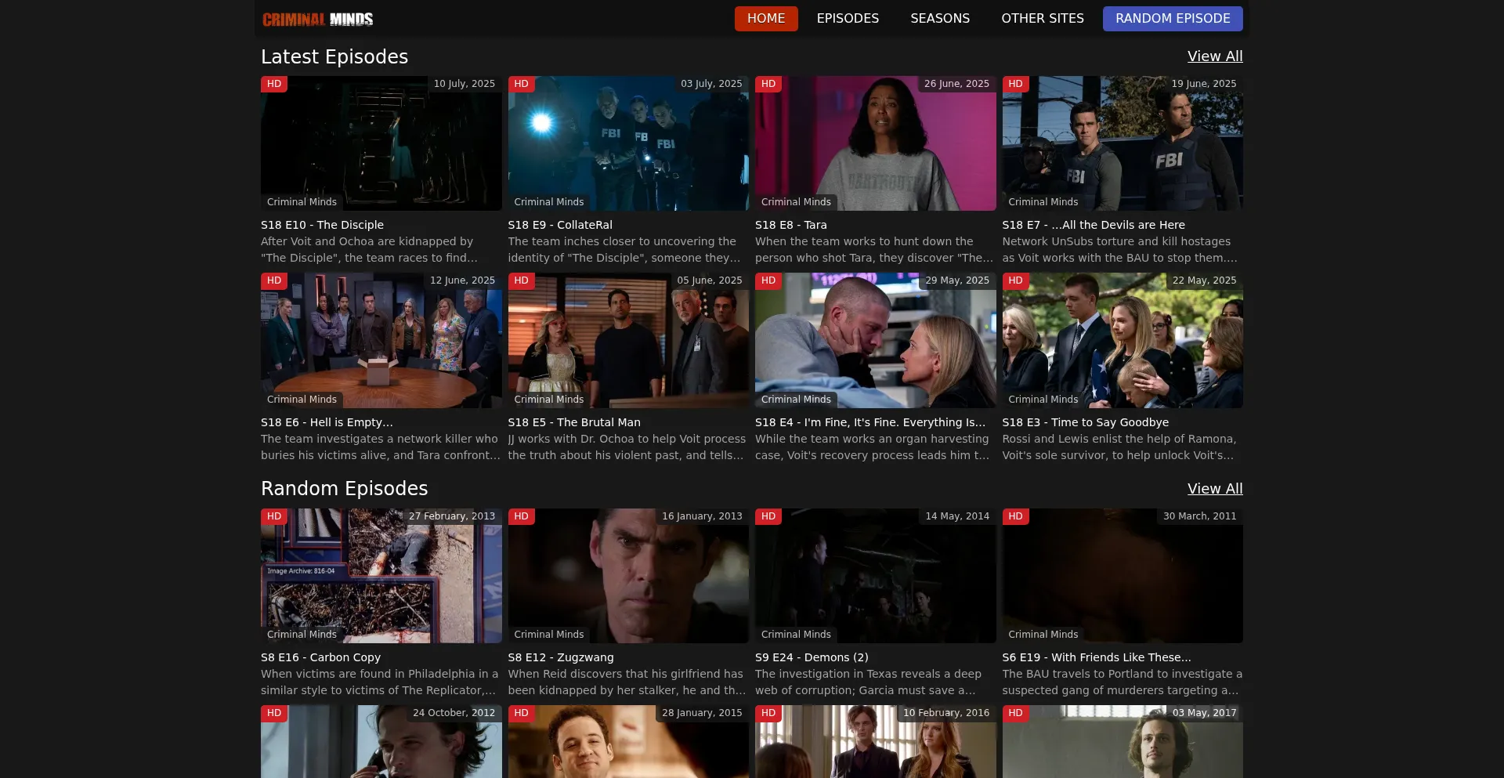Viewport: 1504px width, 778px height.
Task: Open thumbnail for Hell is Empty episode
Action: [x=381, y=340]
